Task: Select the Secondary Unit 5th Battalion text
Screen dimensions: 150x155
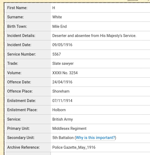Action: pyautogui.click(x=63, y=138)
